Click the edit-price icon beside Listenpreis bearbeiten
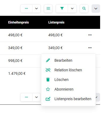Screen dimensions: 106x113 [x=48, y=99]
